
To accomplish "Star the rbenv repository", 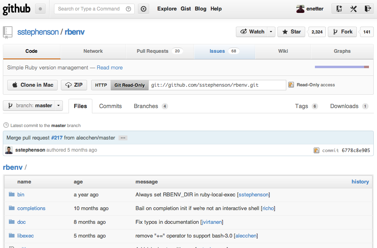I will click(x=291, y=32).
